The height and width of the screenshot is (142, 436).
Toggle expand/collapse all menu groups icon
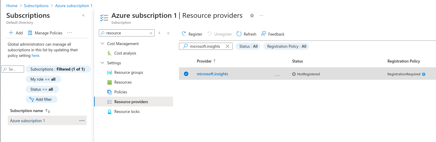pos(159,33)
